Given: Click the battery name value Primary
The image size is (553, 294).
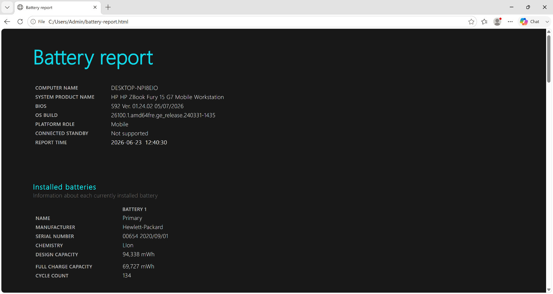Looking at the screenshot, I should (132, 218).
